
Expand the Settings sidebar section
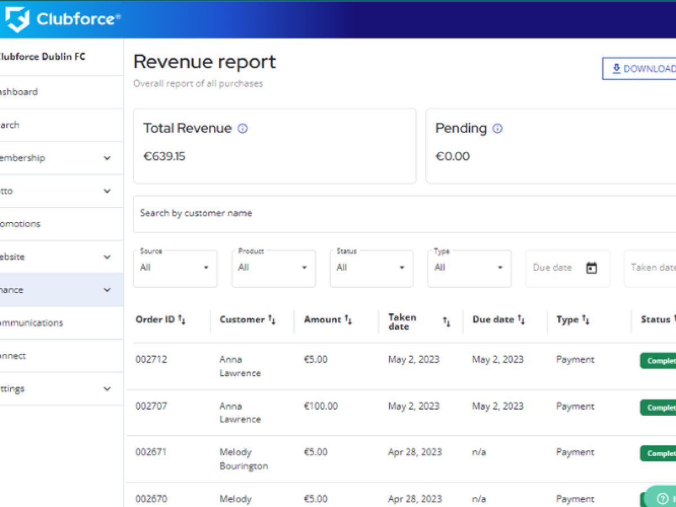[x=107, y=389]
